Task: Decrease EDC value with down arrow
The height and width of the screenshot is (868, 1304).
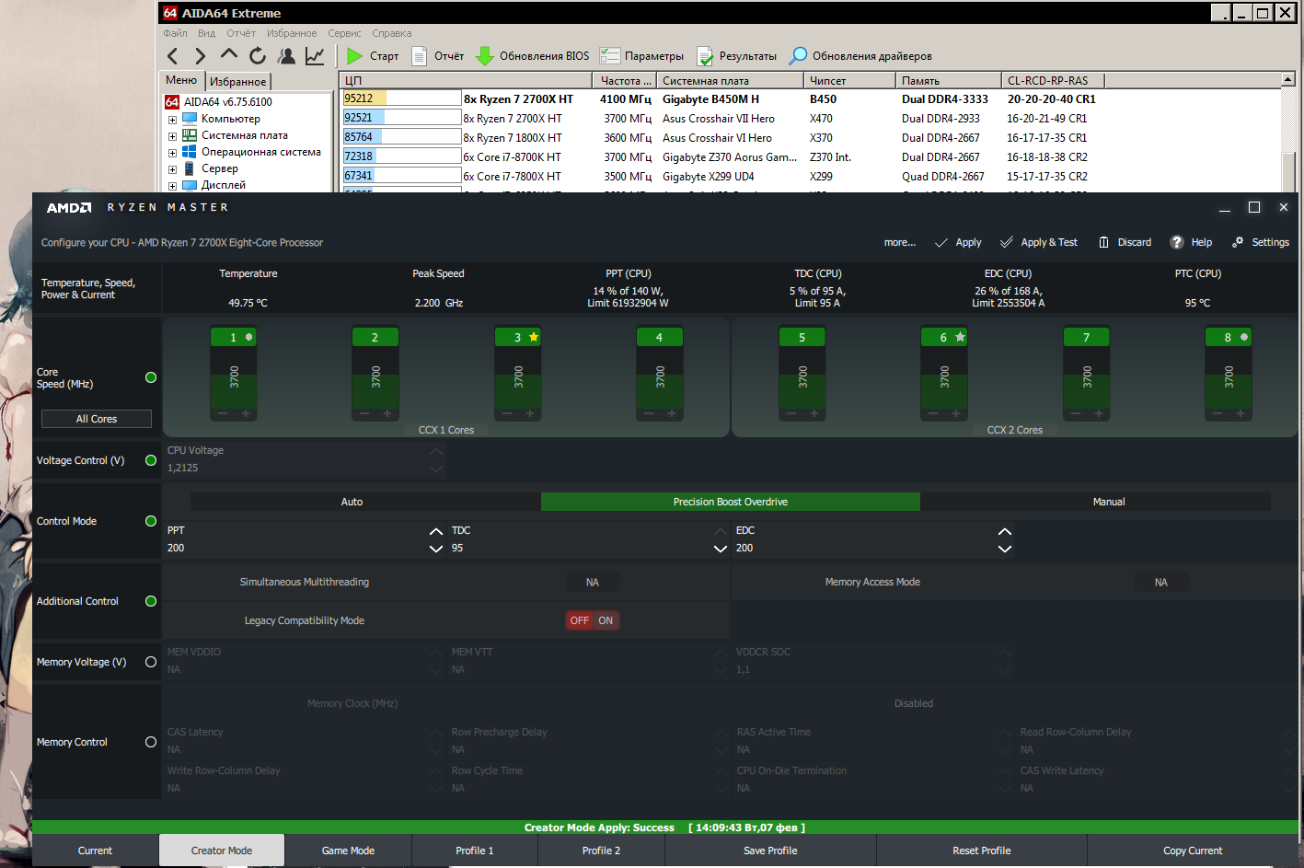Action: point(1005,549)
